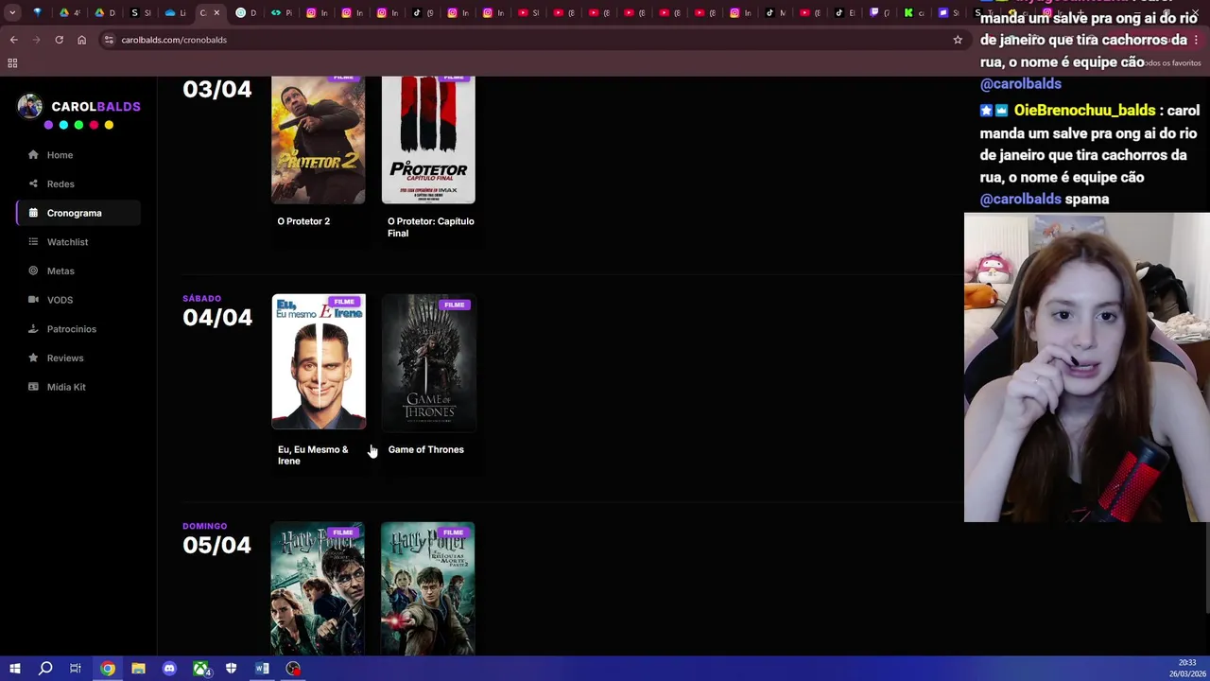1210x681 pixels.
Task: Open the Home link in sidebar
Action: [78, 155]
